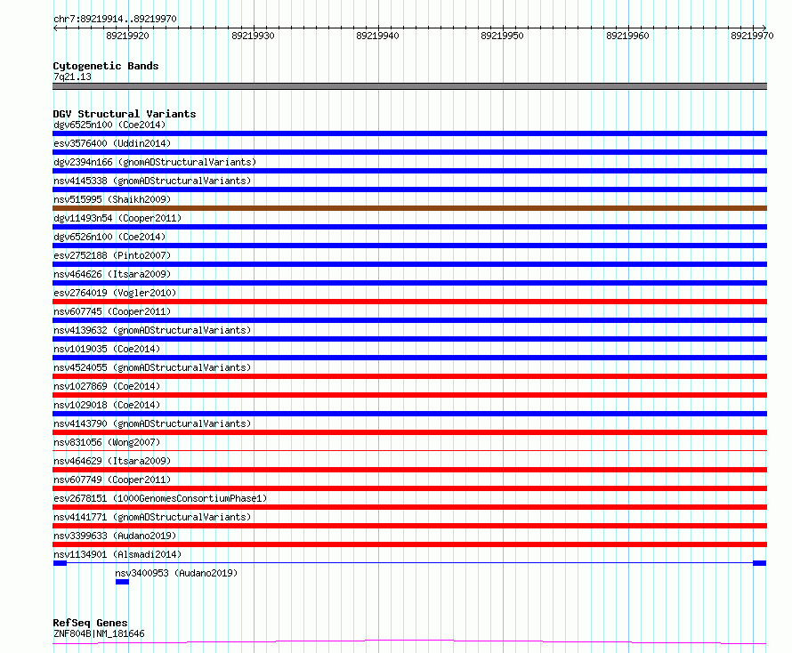The image size is (792, 653).
Task: Click ruler position 89219950
Action: pyautogui.click(x=502, y=36)
